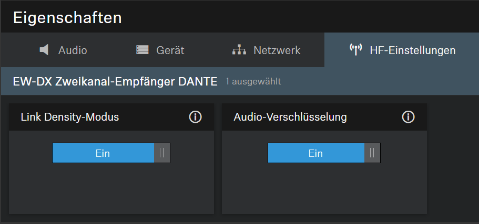The height and width of the screenshot is (224, 479).
Task: Switch to the Audio tab
Action: pos(73,50)
